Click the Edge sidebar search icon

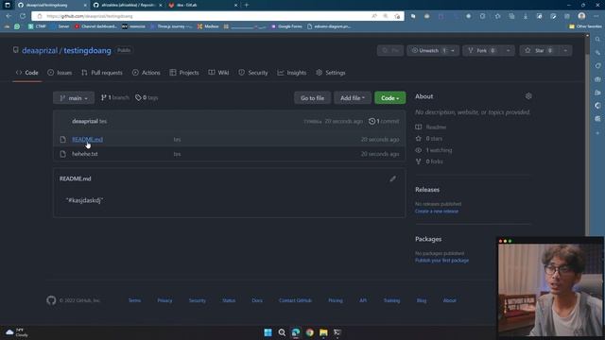597,40
